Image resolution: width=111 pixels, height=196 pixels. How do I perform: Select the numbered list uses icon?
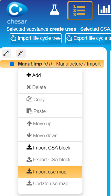(80, 11)
